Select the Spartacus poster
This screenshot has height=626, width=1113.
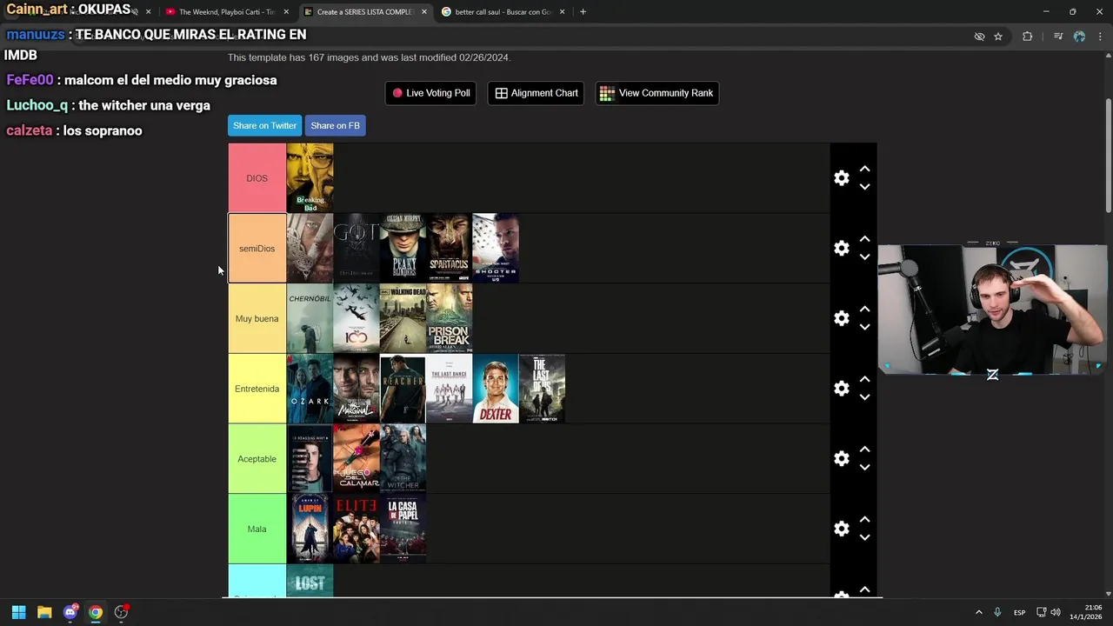coord(449,249)
